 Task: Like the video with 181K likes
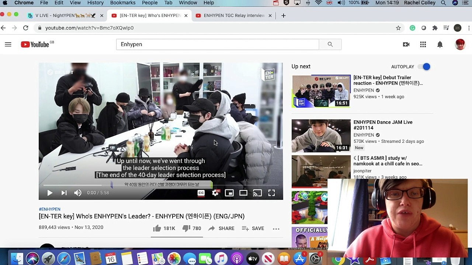point(164,228)
